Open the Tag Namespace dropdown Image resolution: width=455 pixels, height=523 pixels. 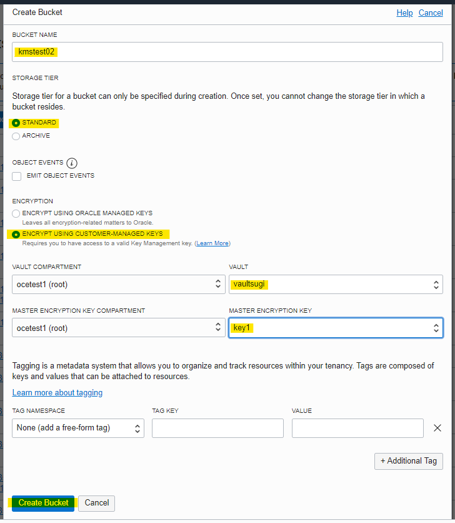pos(78,428)
